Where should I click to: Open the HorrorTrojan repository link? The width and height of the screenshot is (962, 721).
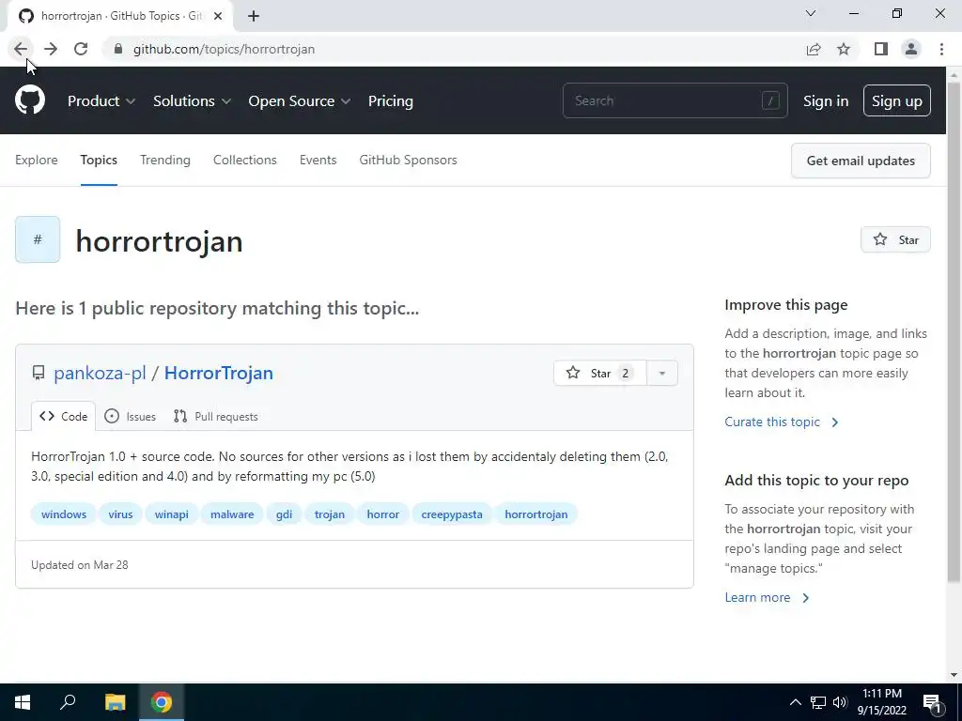tap(218, 373)
